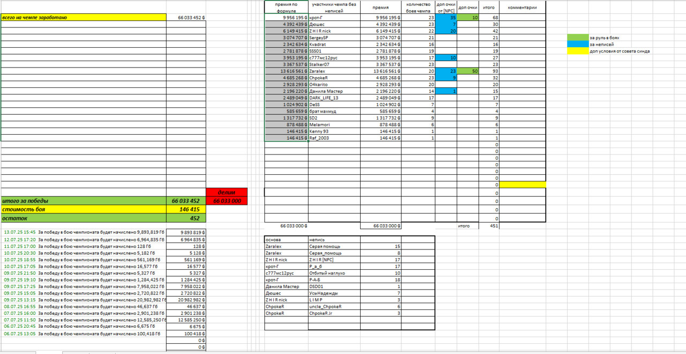Select the 'Отбитый наглухо' cell
Screen dimensions: 686x354
(334, 272)
